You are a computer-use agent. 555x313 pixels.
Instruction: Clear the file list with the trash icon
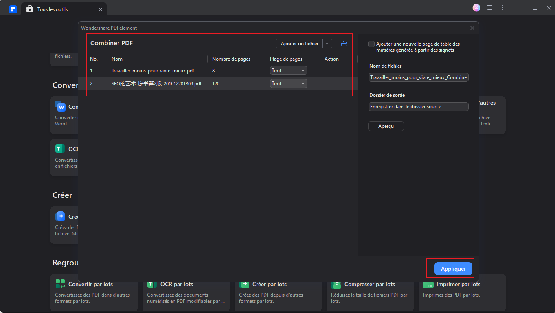click(344, 44)
